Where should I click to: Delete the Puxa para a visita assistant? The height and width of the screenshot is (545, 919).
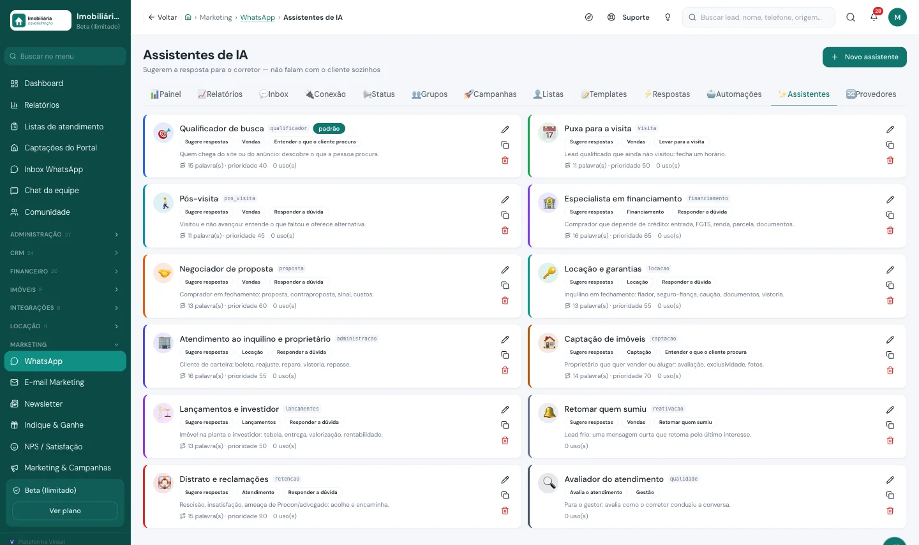coord(890,161)
